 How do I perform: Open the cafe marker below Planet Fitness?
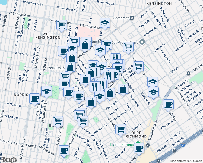pyautogui.click(x=139, y=148)
